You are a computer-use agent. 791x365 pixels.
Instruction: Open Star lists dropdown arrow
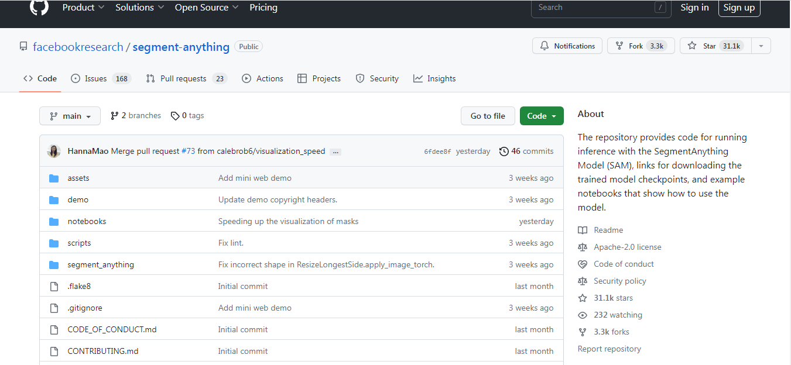(x=761, y=46)
